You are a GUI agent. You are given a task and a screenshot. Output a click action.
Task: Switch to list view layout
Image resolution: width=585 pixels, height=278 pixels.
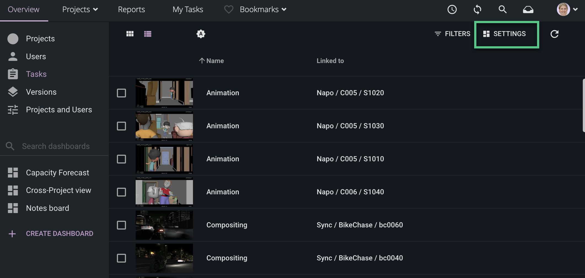148,34
